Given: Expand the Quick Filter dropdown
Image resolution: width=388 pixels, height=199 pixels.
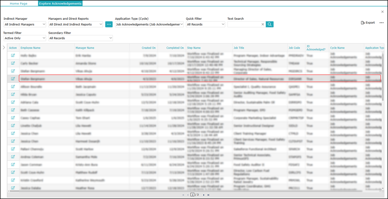Looking at the screenshot, I should 205,25.
